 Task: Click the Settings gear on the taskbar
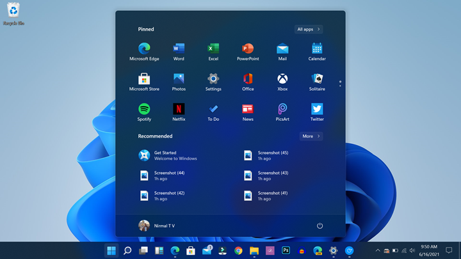tap(334, 251)
